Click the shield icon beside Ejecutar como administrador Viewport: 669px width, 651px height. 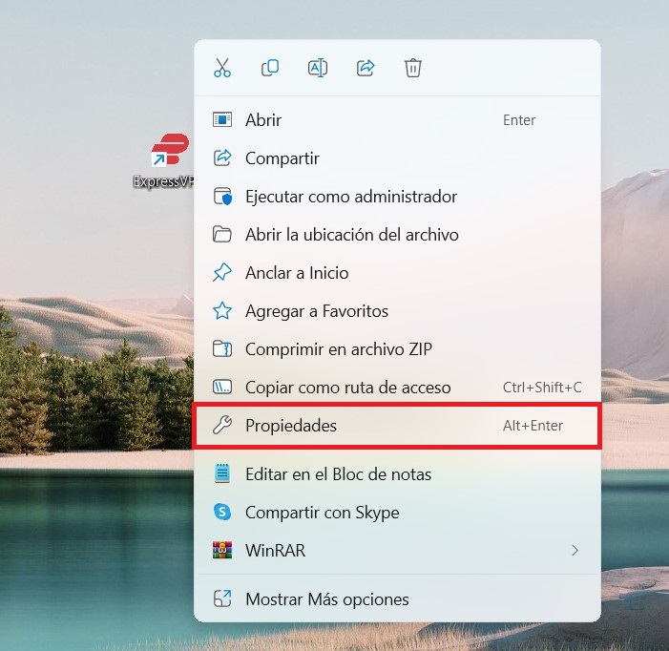222,197
